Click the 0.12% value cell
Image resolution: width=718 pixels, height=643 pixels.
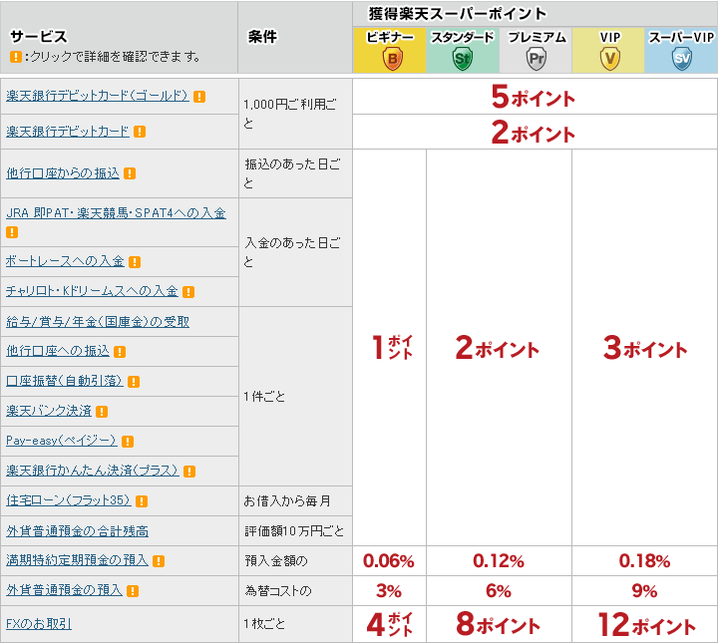click(x=499, y=561)
